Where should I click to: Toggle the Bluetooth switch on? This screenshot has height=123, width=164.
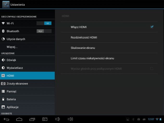(x=44, y=31)
